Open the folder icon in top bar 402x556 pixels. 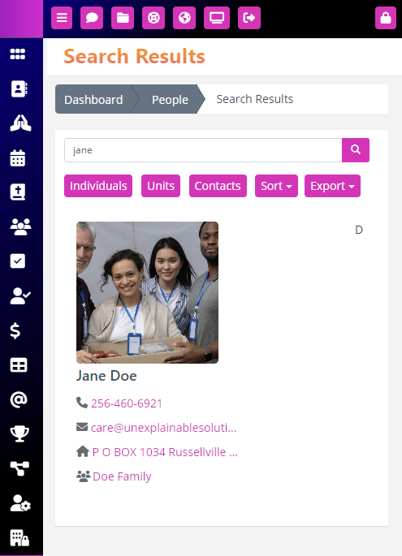tap(123, 18)
